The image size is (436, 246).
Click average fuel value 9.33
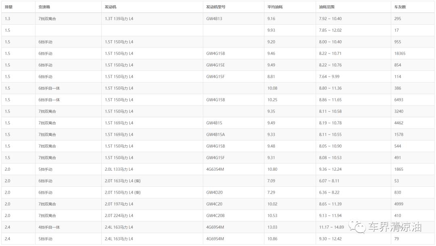271,135
